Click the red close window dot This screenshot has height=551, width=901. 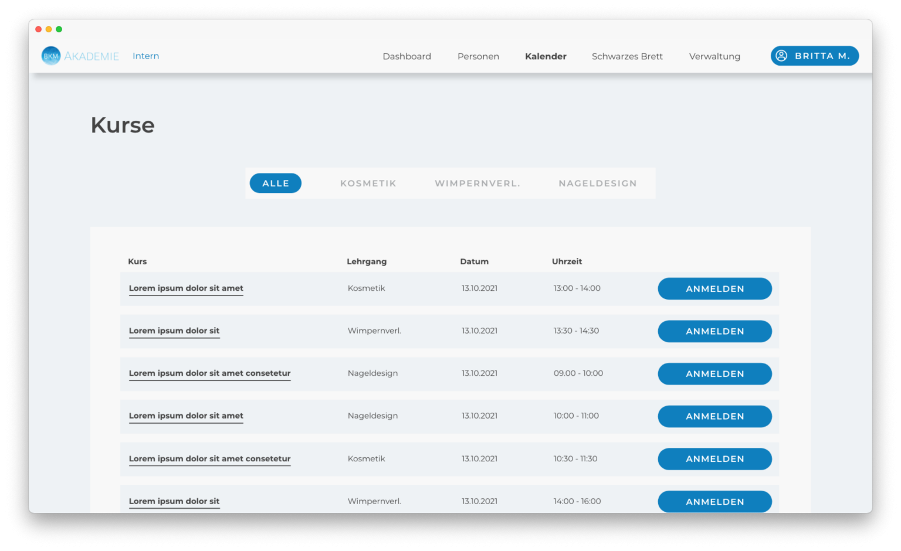39,29
